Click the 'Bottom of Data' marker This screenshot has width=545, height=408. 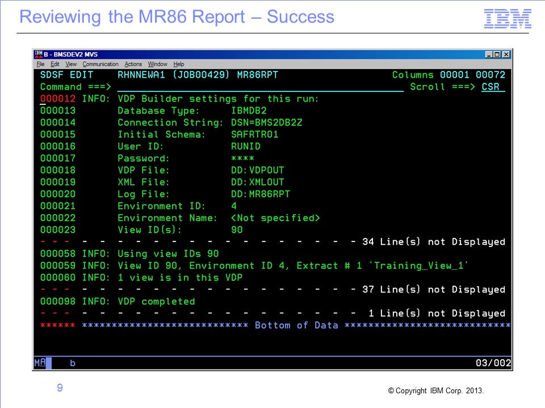tap(296, 325)
